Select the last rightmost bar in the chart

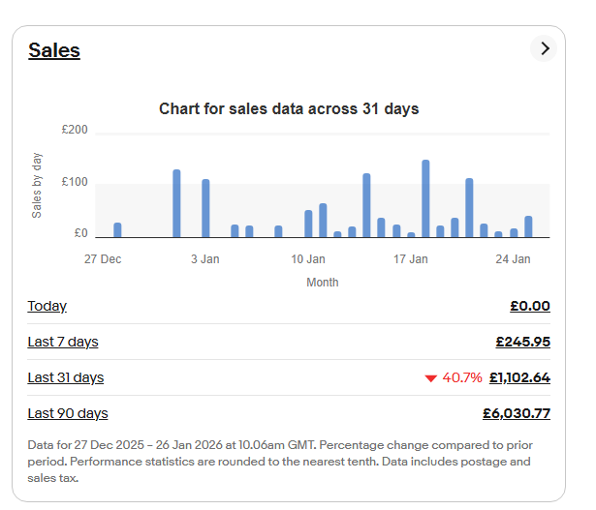click(x=528, y=226)
